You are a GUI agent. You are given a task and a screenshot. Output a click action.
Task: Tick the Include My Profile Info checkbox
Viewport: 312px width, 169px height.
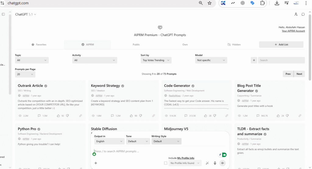tap(165, 163)
